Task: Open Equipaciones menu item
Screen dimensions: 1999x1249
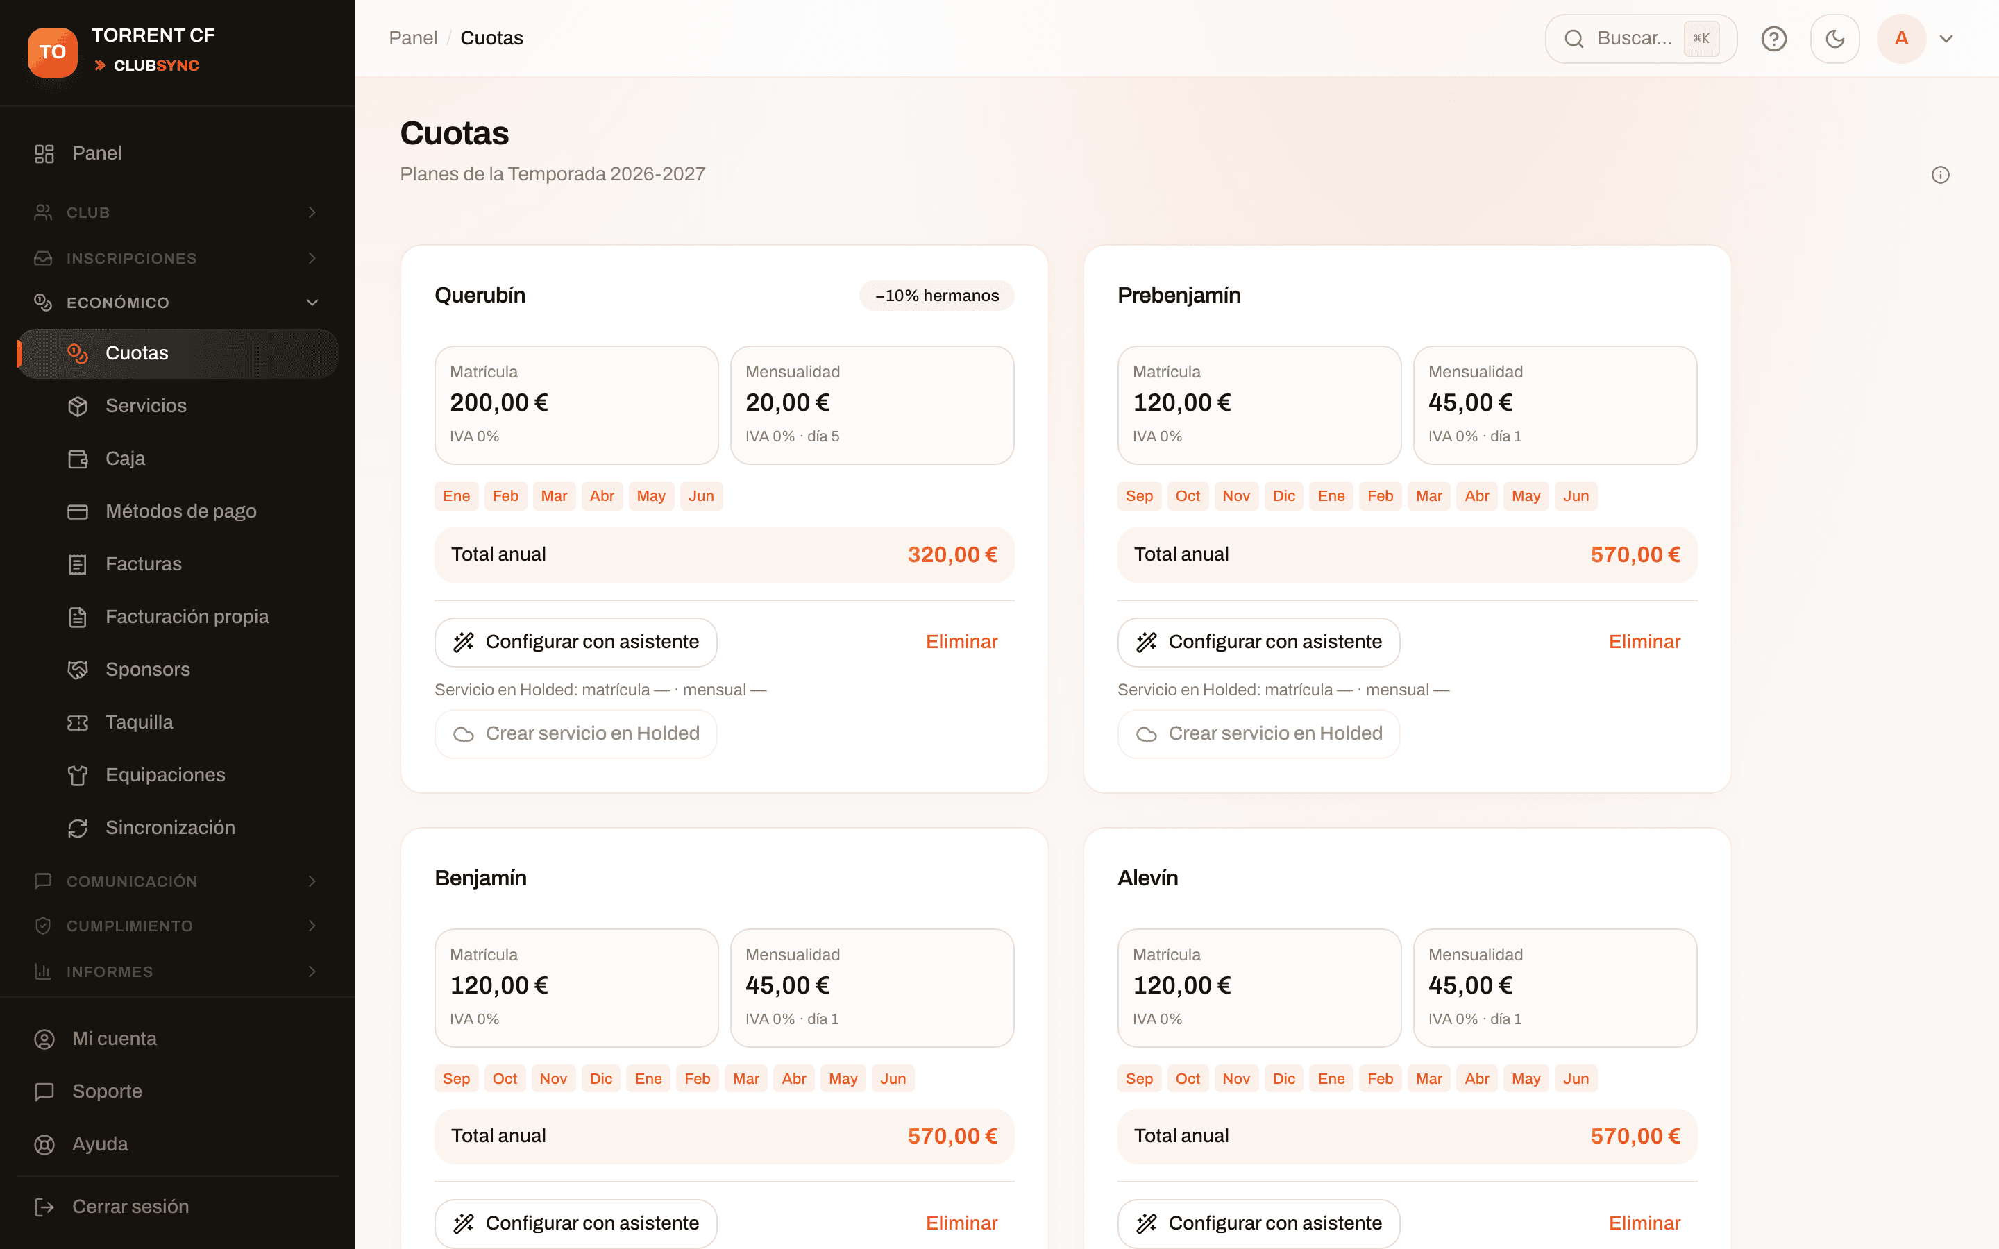Action: 178,776
